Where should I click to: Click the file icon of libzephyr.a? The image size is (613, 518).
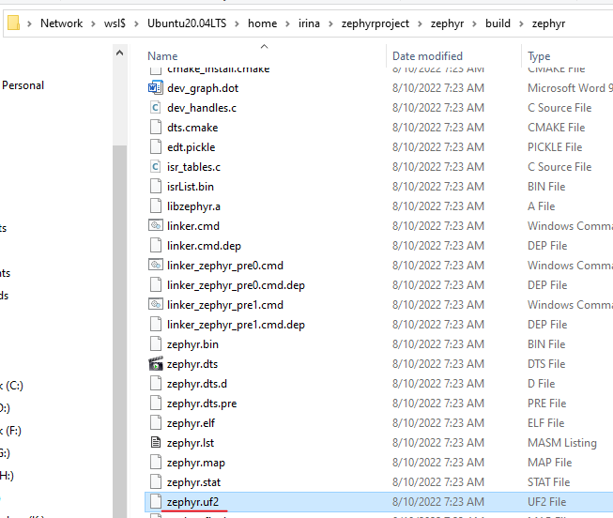[x=156, y=206]
